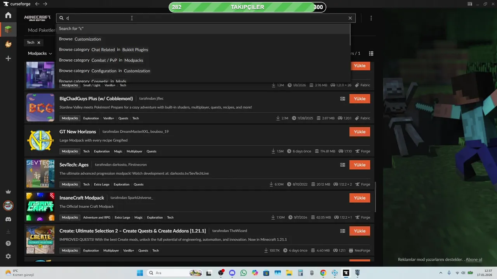Clear the search box with X

(350, 18)
